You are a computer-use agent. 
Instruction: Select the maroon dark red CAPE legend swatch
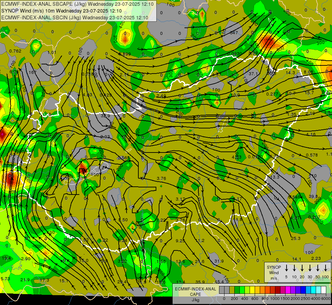[x=278, y=290]
